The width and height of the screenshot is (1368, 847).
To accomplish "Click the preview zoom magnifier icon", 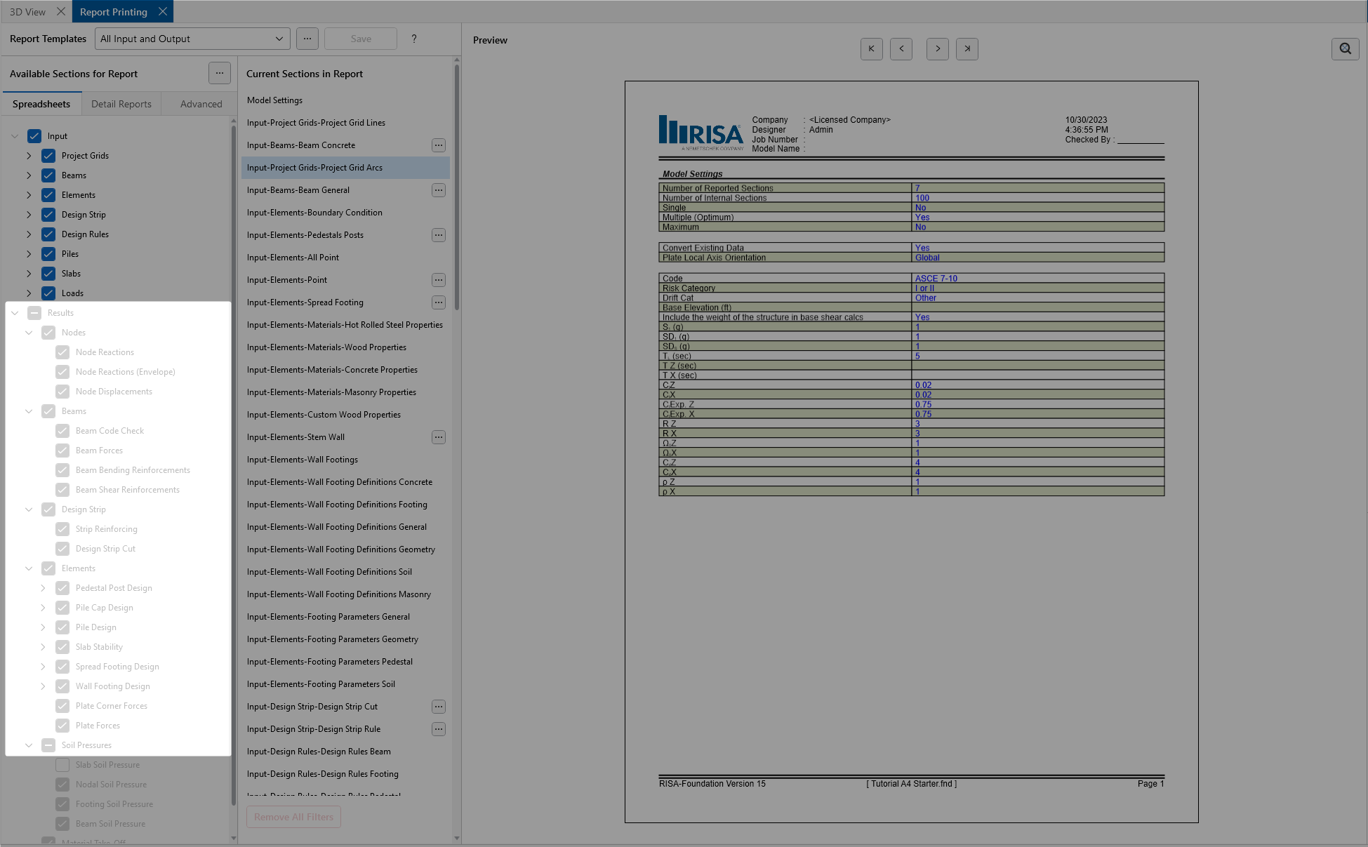I will [x=1345, y=49].
